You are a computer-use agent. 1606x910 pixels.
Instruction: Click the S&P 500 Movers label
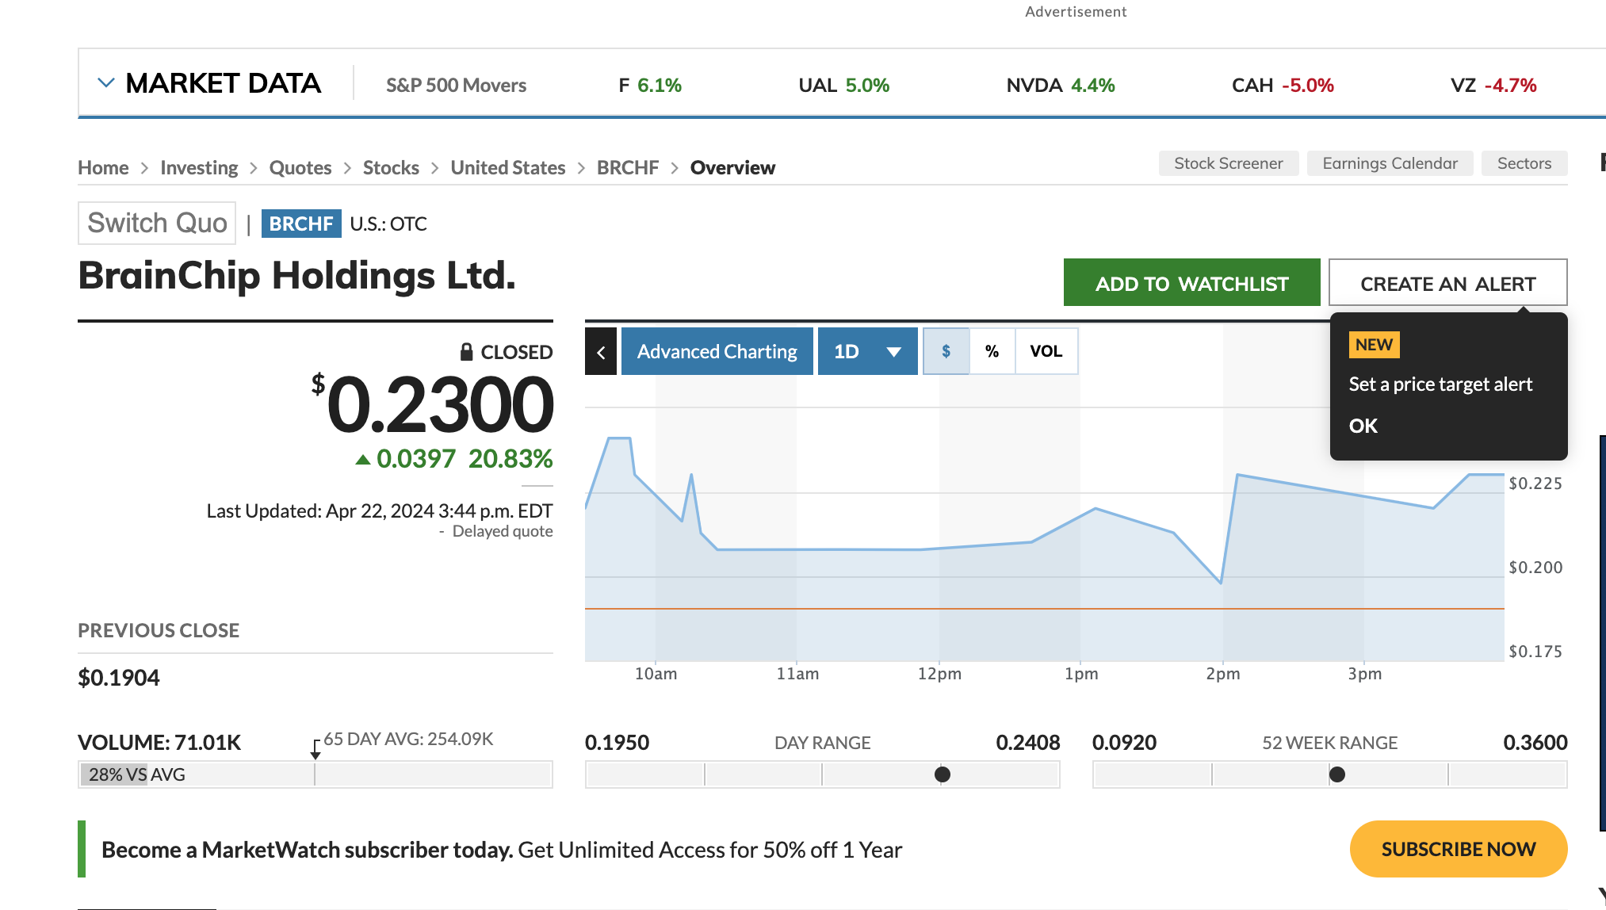pyautogui.click(x=456, y=85)
